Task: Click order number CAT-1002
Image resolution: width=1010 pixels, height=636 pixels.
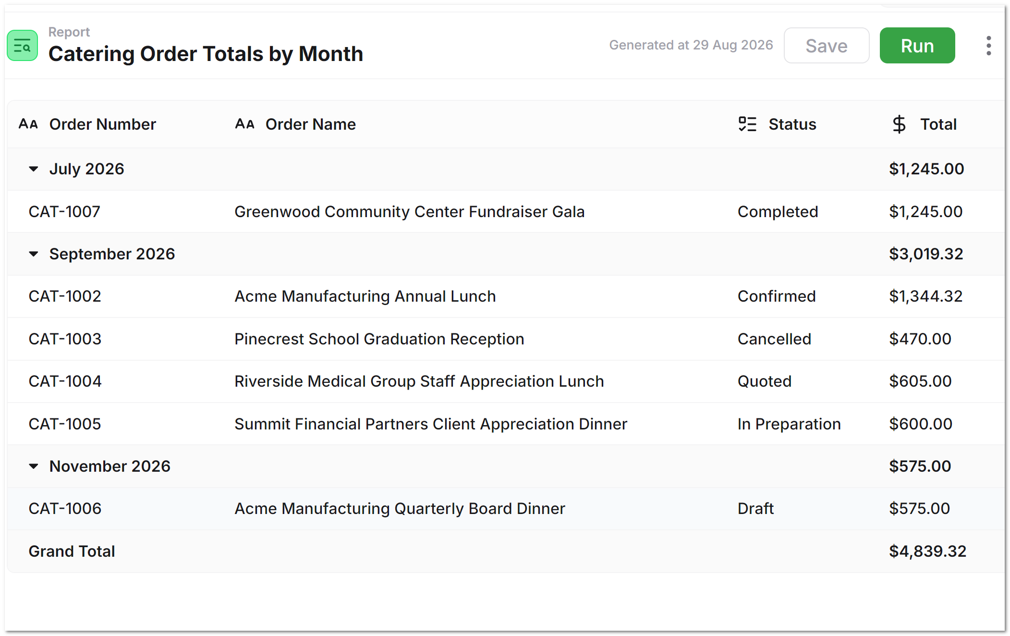Action: [x=65, y=296]
